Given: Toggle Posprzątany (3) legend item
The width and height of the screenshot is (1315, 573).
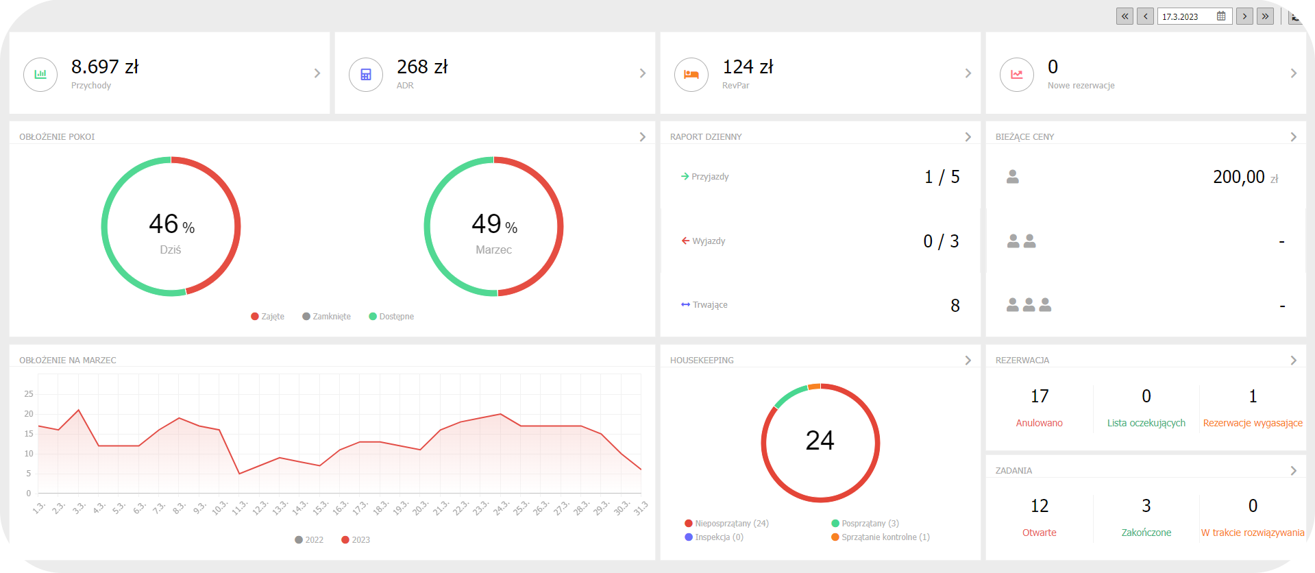Looking at the screenshot, I should pos(865,524).
